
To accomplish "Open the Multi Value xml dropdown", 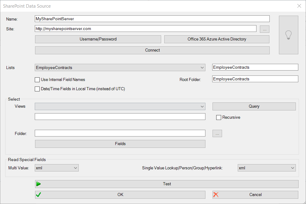I will point(57,168).
